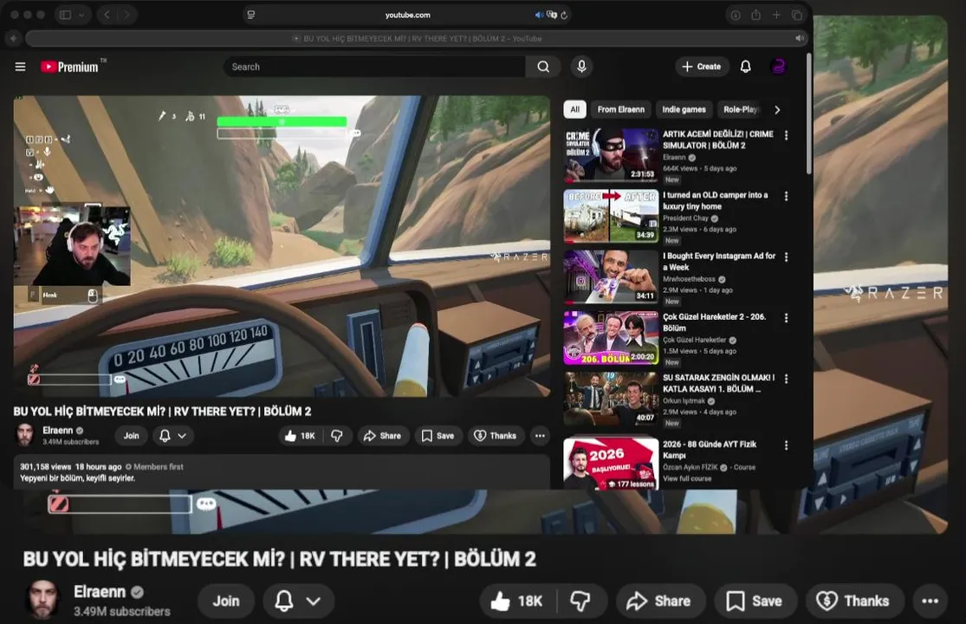Viewport: 966px width, 624px height.
Task: Open options menu for the Instagram Ad video
Action: coord(786,257)
